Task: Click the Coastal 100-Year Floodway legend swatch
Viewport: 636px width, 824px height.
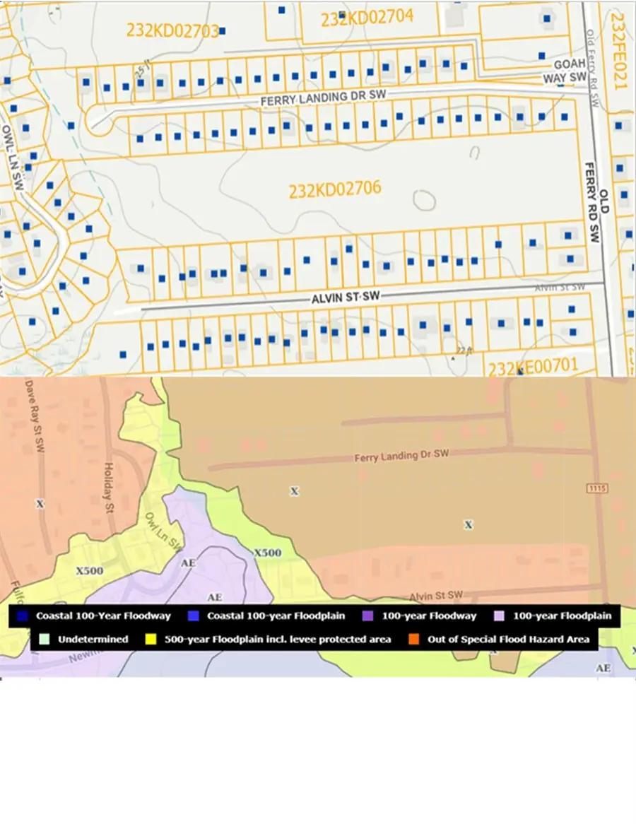Action: point(22,616)
